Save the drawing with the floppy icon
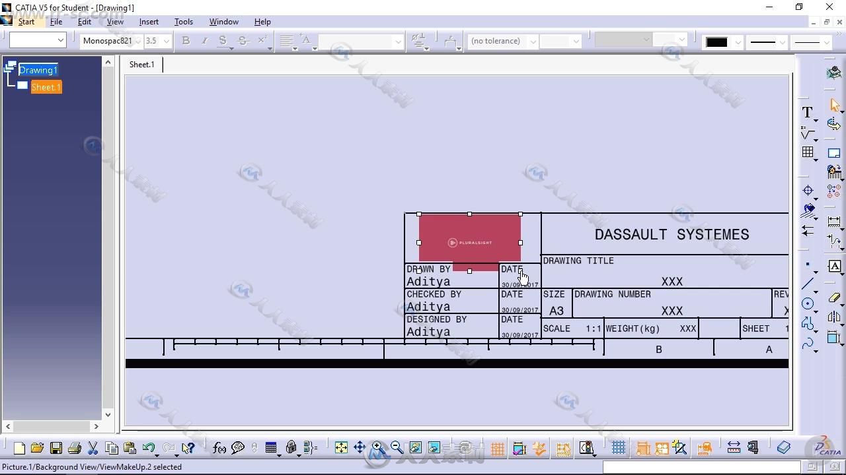Viewport: 846px width, 475px height. pyautogui.click(x=56, y=448)
